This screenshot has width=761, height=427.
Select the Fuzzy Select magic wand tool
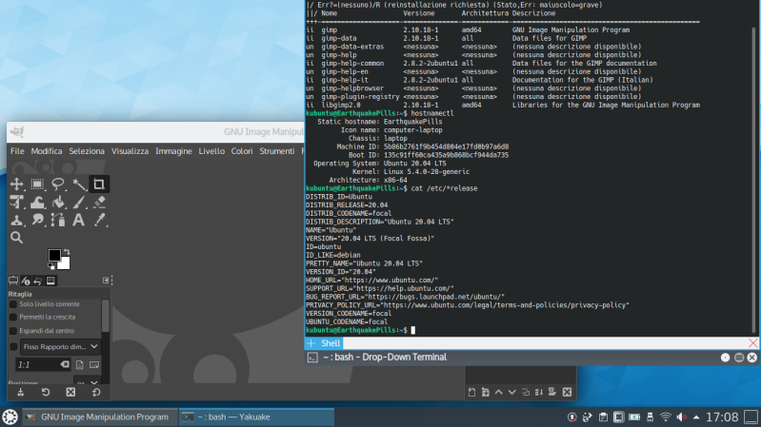click(x=79, y=184)
